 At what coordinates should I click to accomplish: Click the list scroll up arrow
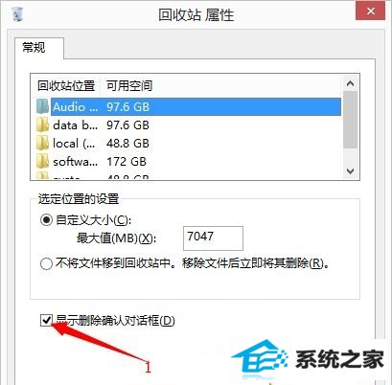(351, 83)
